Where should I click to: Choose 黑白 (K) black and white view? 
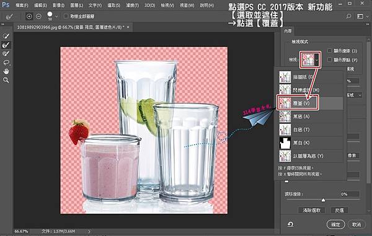(x=311, y=142)
